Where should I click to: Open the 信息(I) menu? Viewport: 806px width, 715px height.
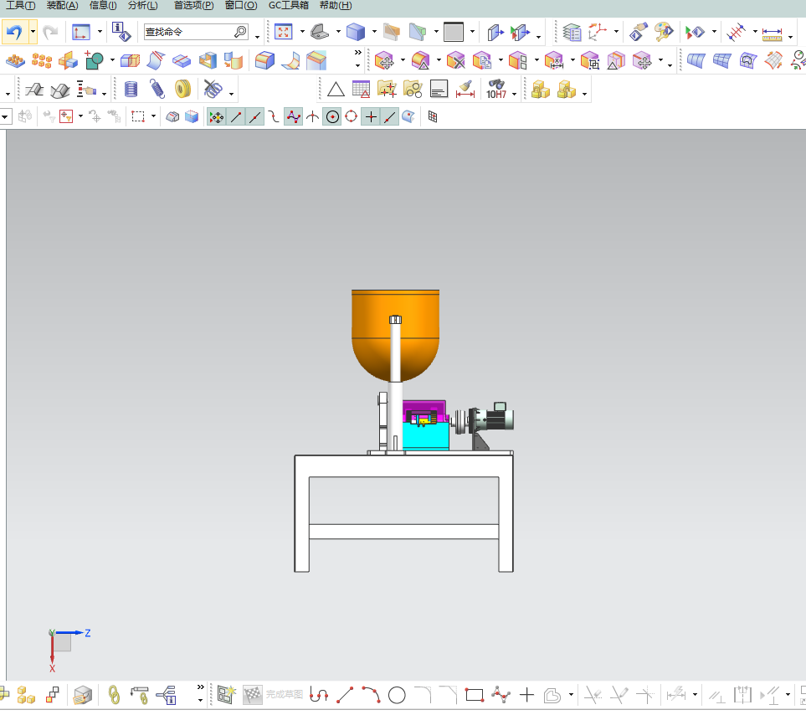click(103, 6)
